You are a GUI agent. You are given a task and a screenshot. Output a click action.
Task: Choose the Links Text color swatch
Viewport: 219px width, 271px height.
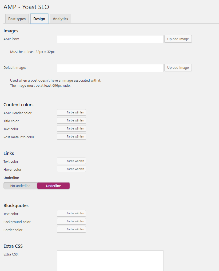click(61, 161)
